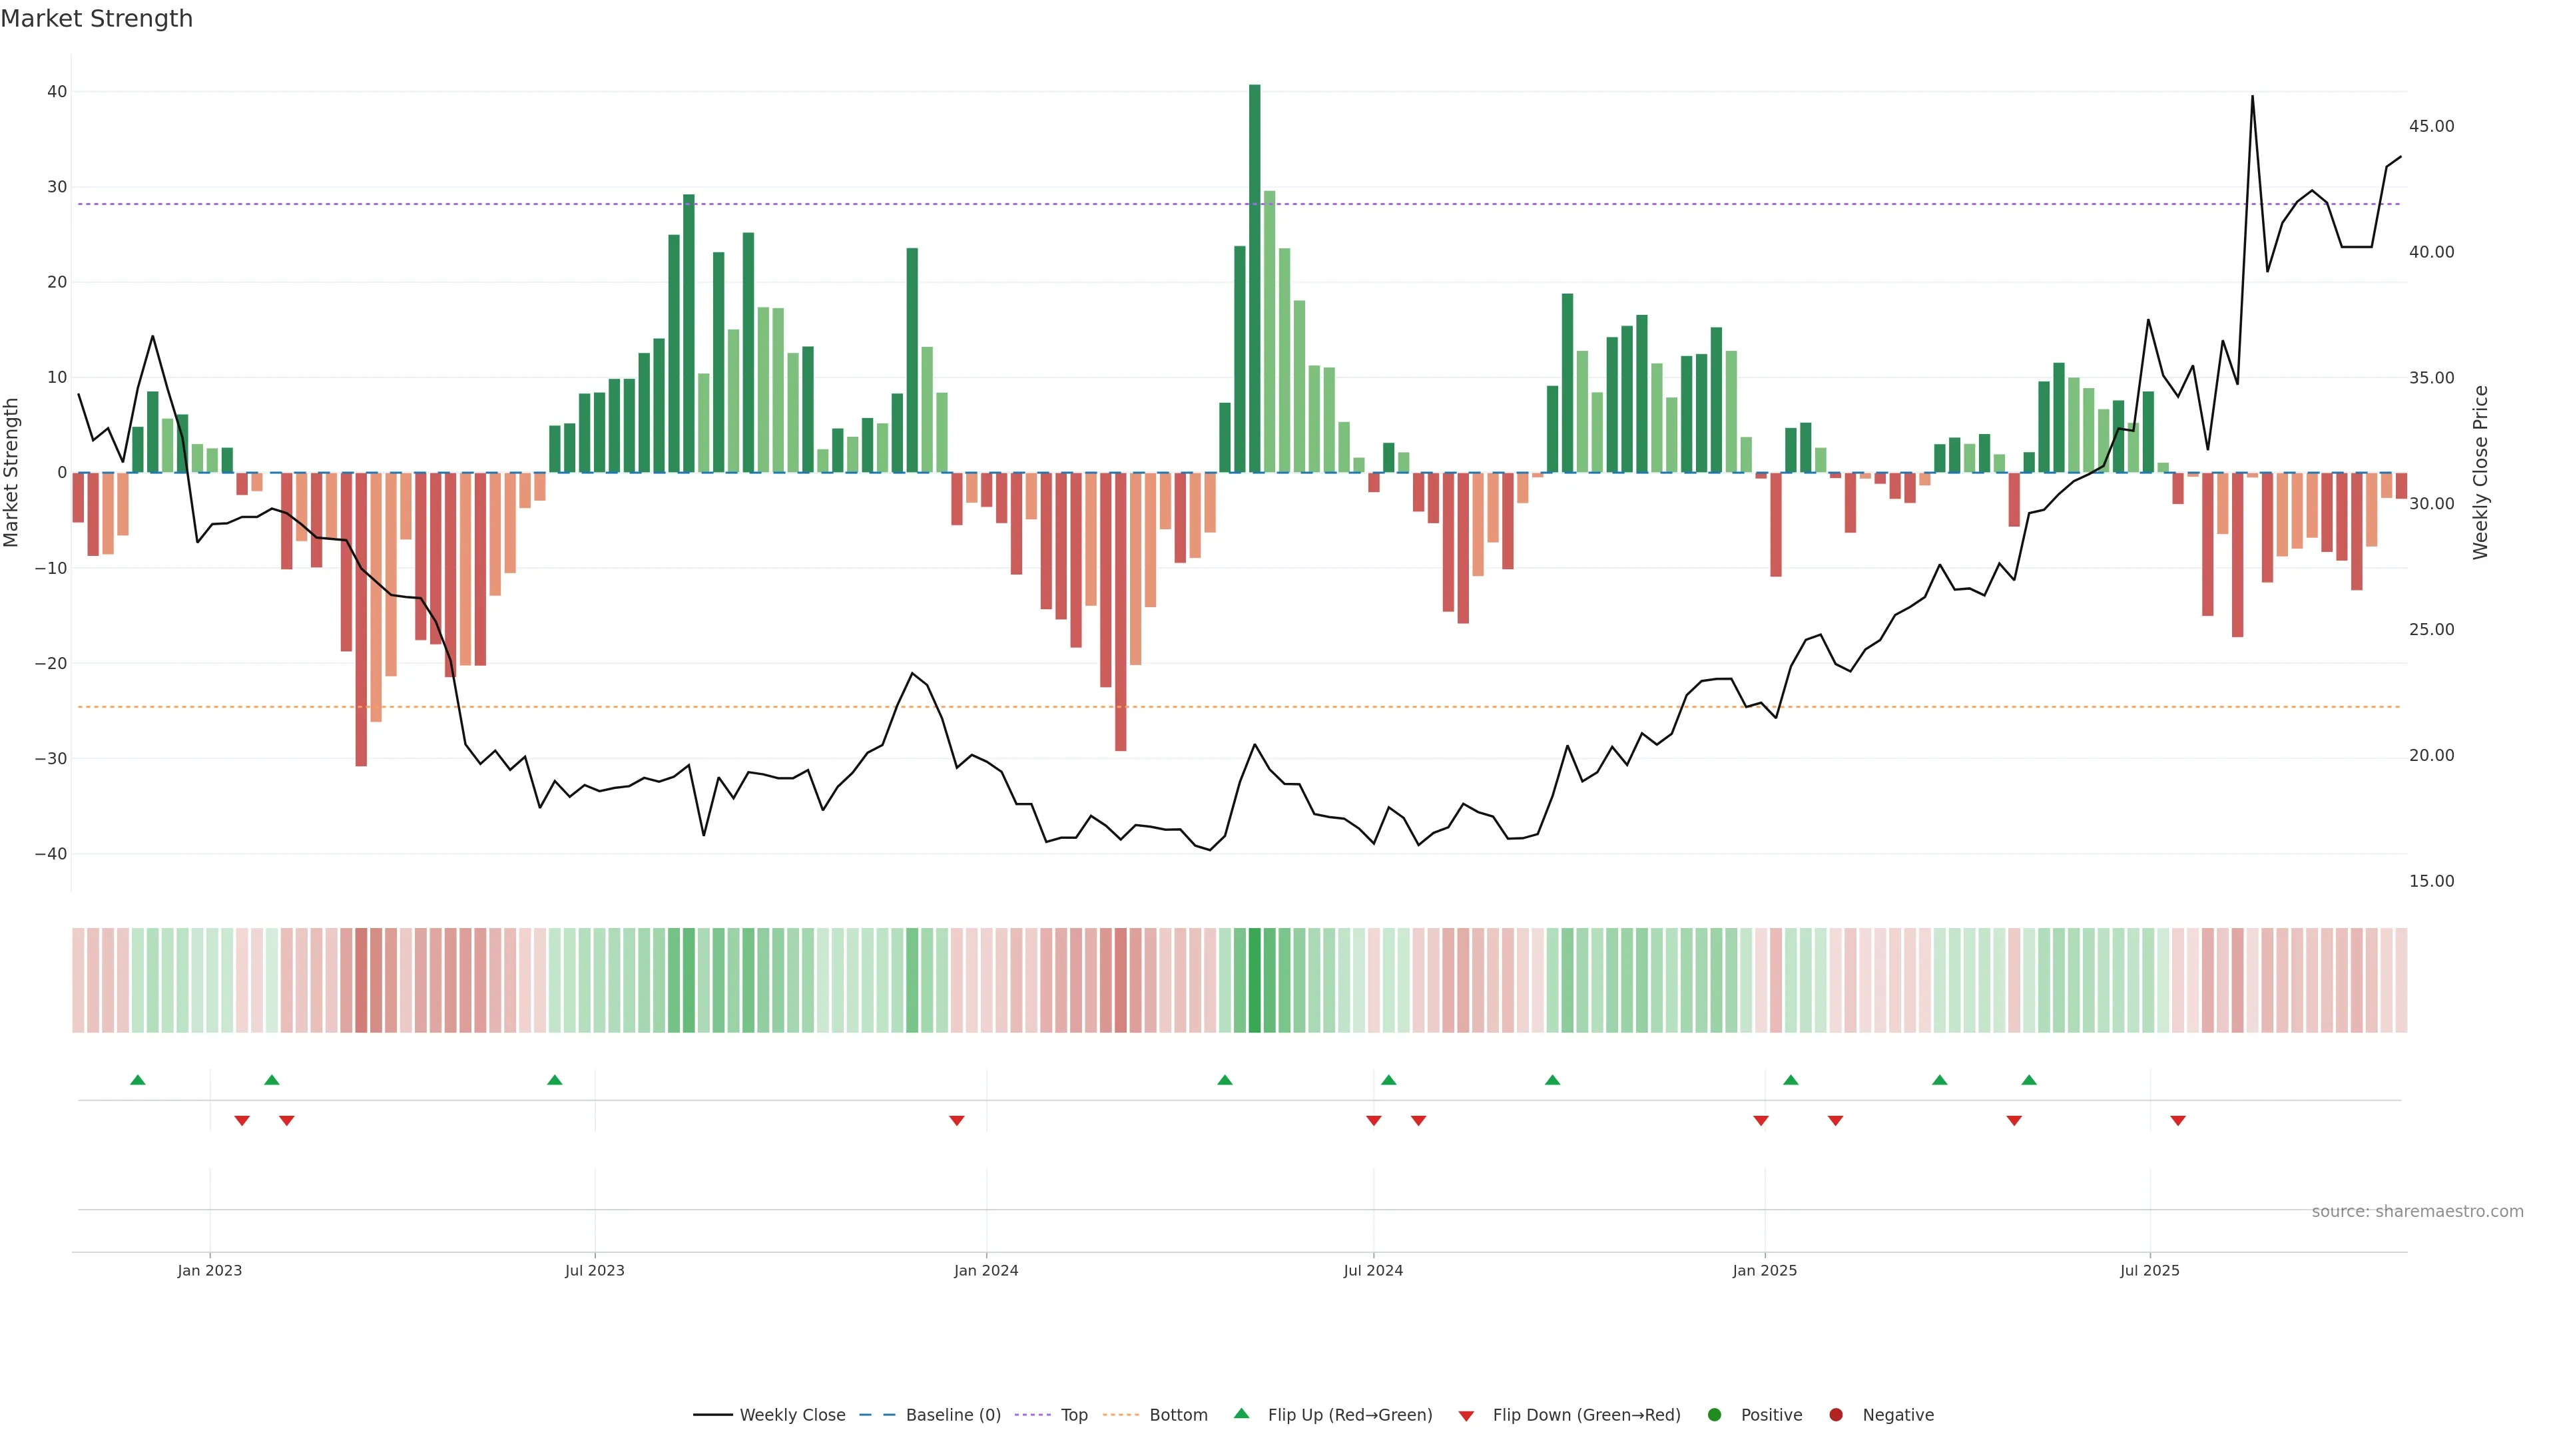Click the Jul 2024 x-axis label

(x=1373, y=1270)
